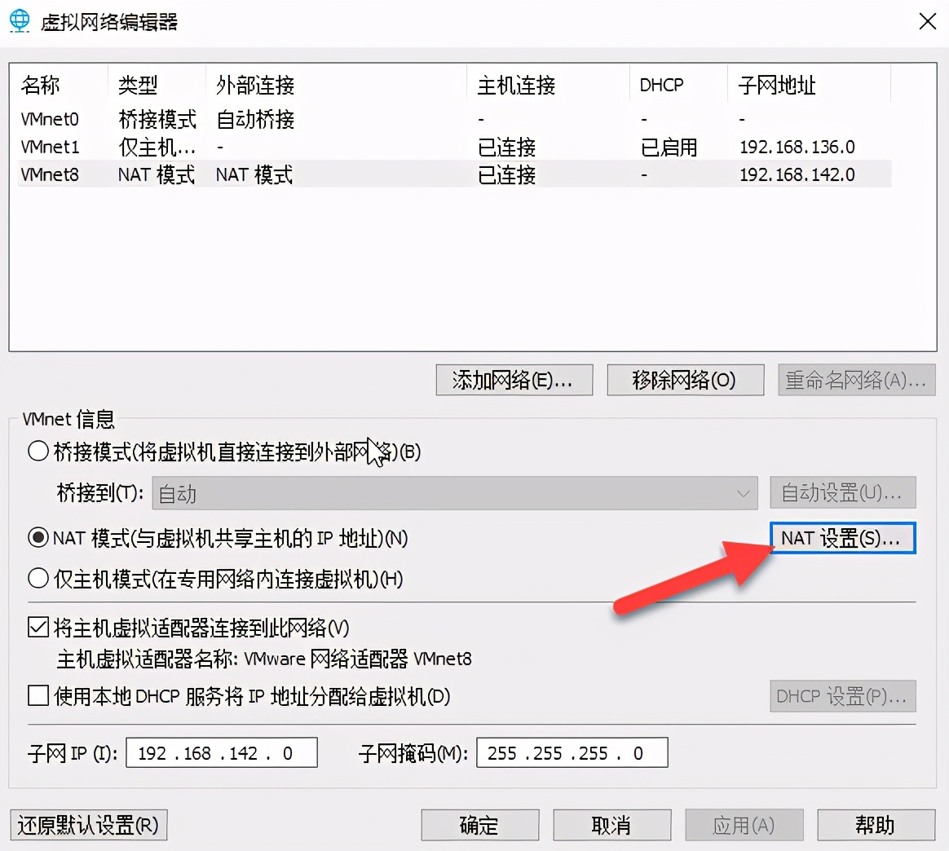
Task: Select the 桥接模式 radio button
Action: pos(38,450)
